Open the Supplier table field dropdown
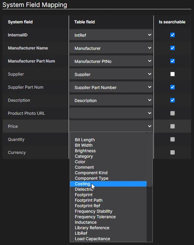Image resolution: width=194 pixels, height=245 pixels. coord(111,74)
